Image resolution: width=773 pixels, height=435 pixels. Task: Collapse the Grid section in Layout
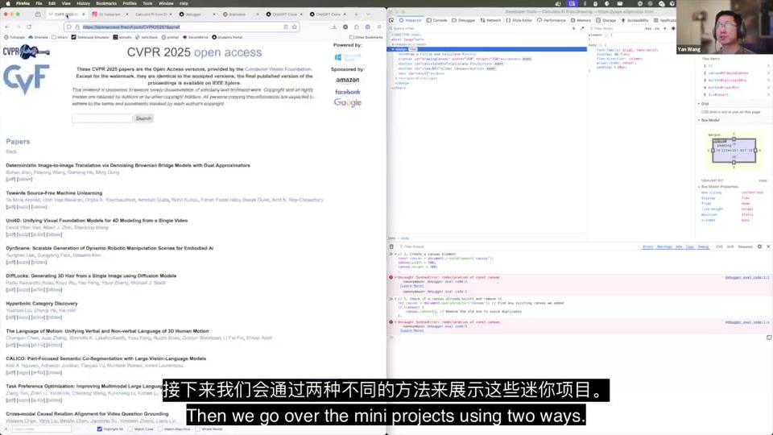click(699, 104)
